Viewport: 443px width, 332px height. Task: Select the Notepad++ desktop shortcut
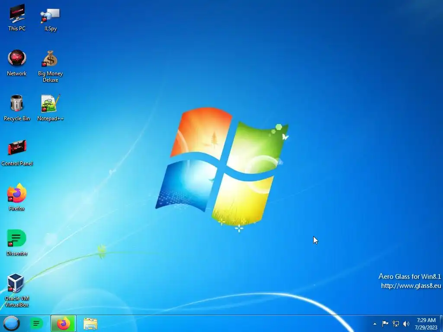pyautogui.click(x=50, y=108)
